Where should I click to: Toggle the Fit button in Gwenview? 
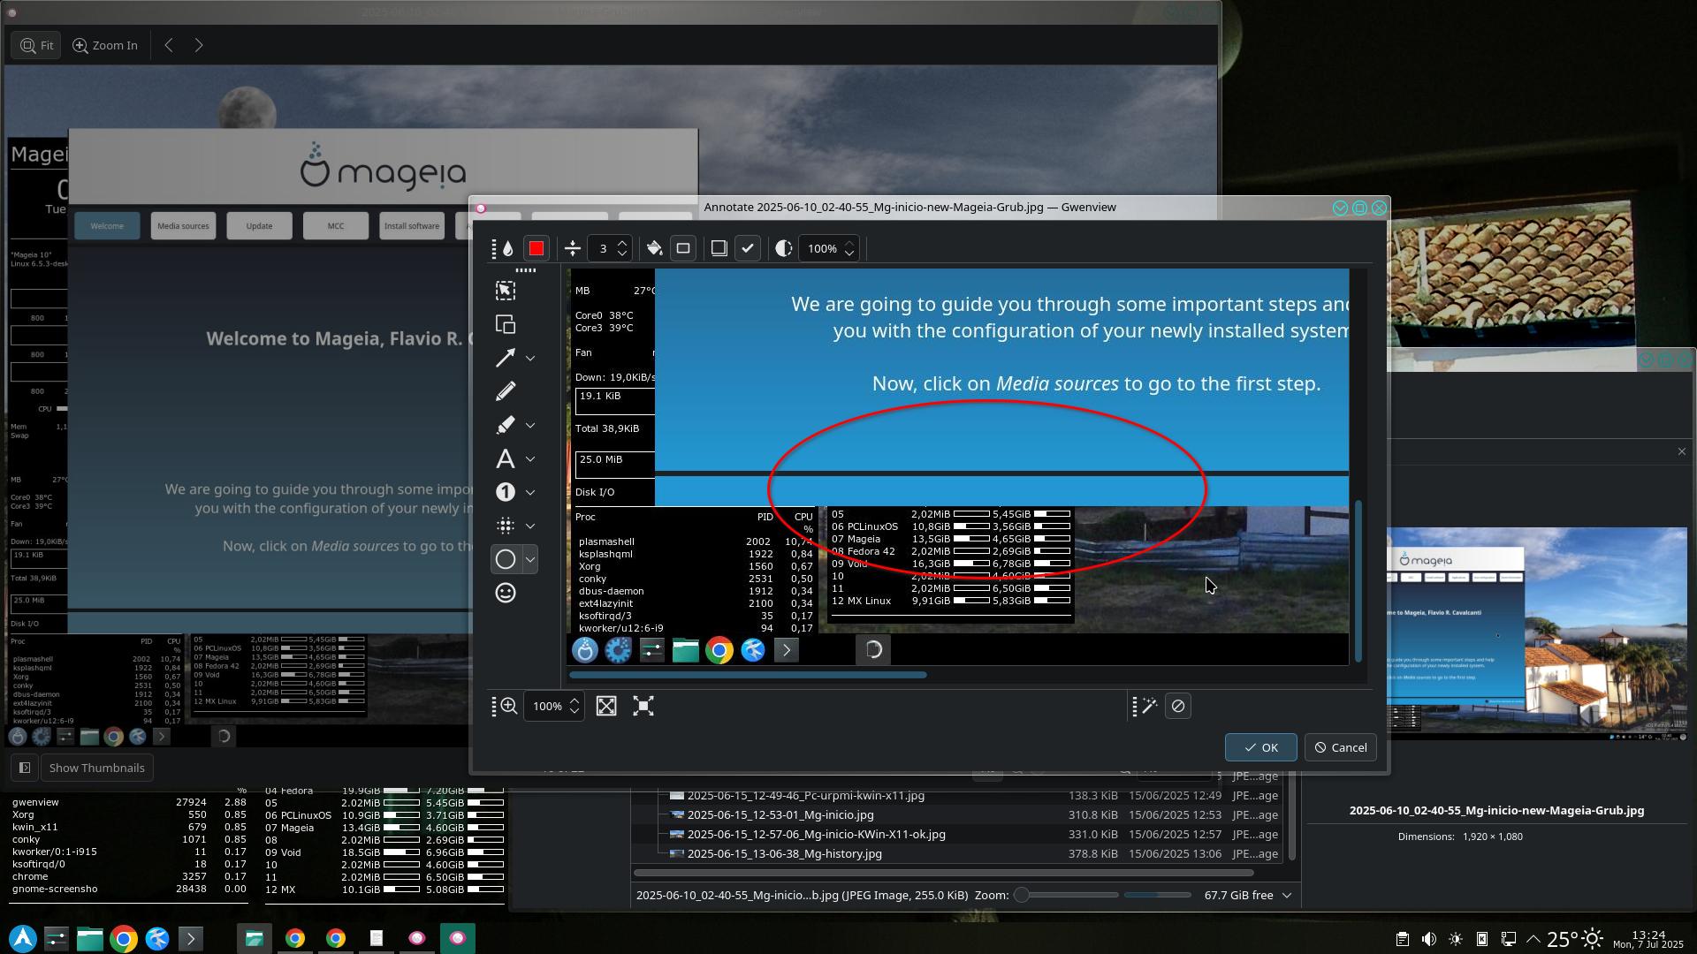(36, 45)
